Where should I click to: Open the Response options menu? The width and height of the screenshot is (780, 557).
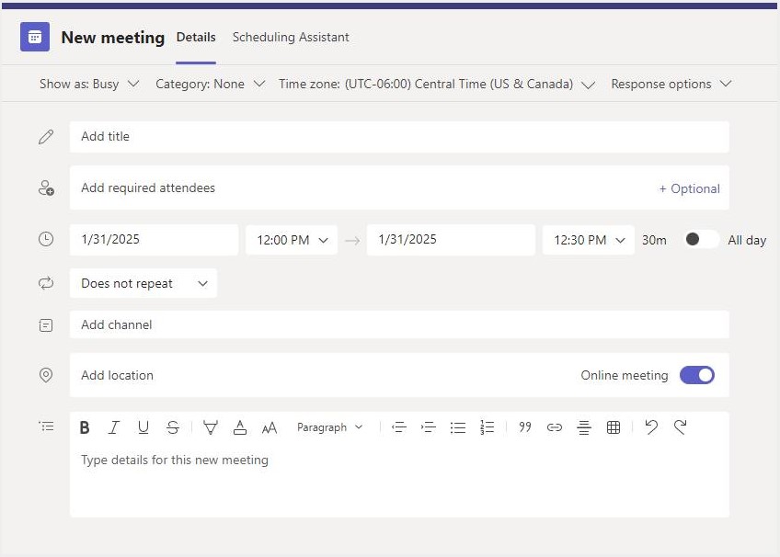(671, 84)
